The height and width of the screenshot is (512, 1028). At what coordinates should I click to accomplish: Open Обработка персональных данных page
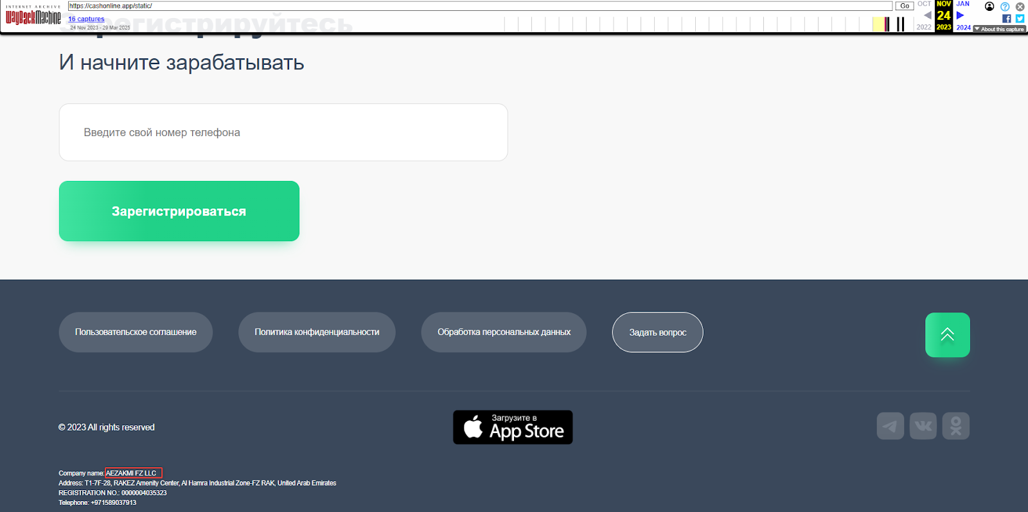pyautogui.click(x=504, y=332)
